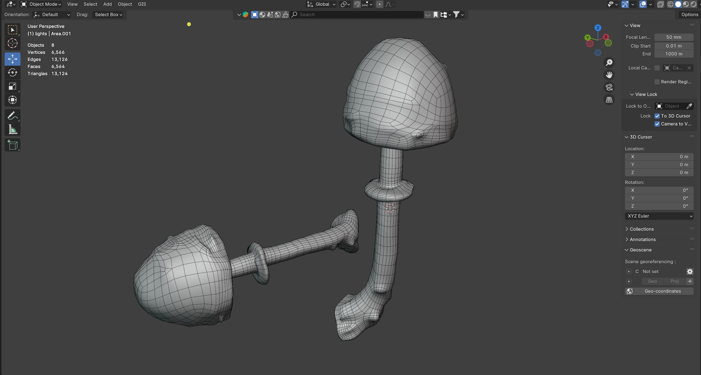Open the Object Mode dropdown

point(41,4)
